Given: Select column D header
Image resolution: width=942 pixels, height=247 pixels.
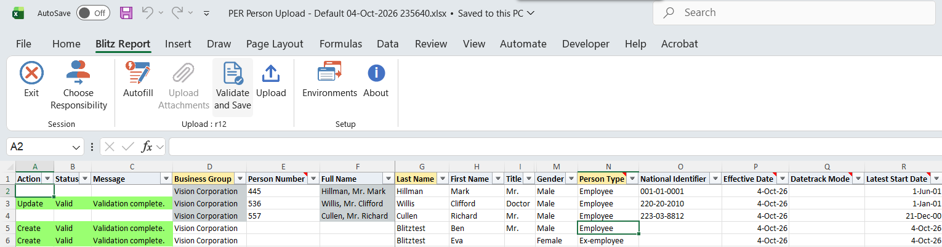Looking at the screenshot, I should [x=209, y=166].
